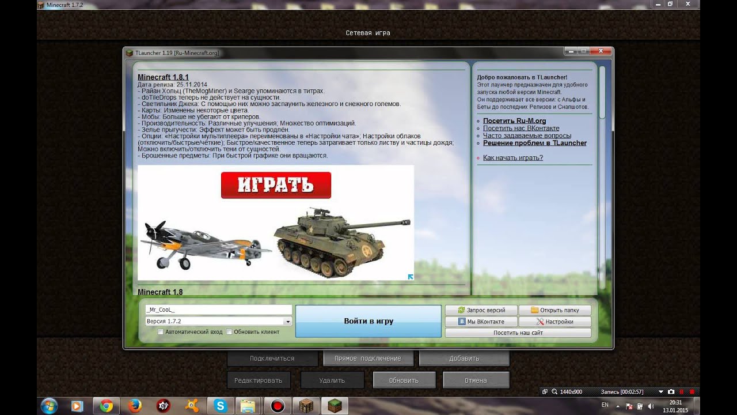Click the Открыть папку button
Viewport: 737px width, 415px height.
pos(555,310)
